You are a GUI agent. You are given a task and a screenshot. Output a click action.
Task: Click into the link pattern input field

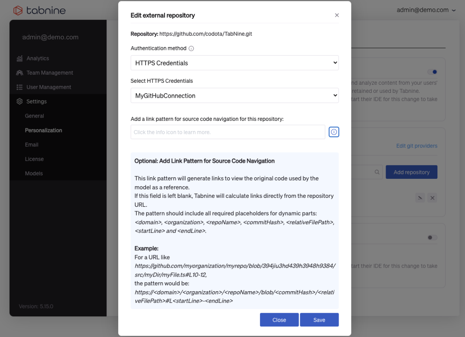pos(228,132)
